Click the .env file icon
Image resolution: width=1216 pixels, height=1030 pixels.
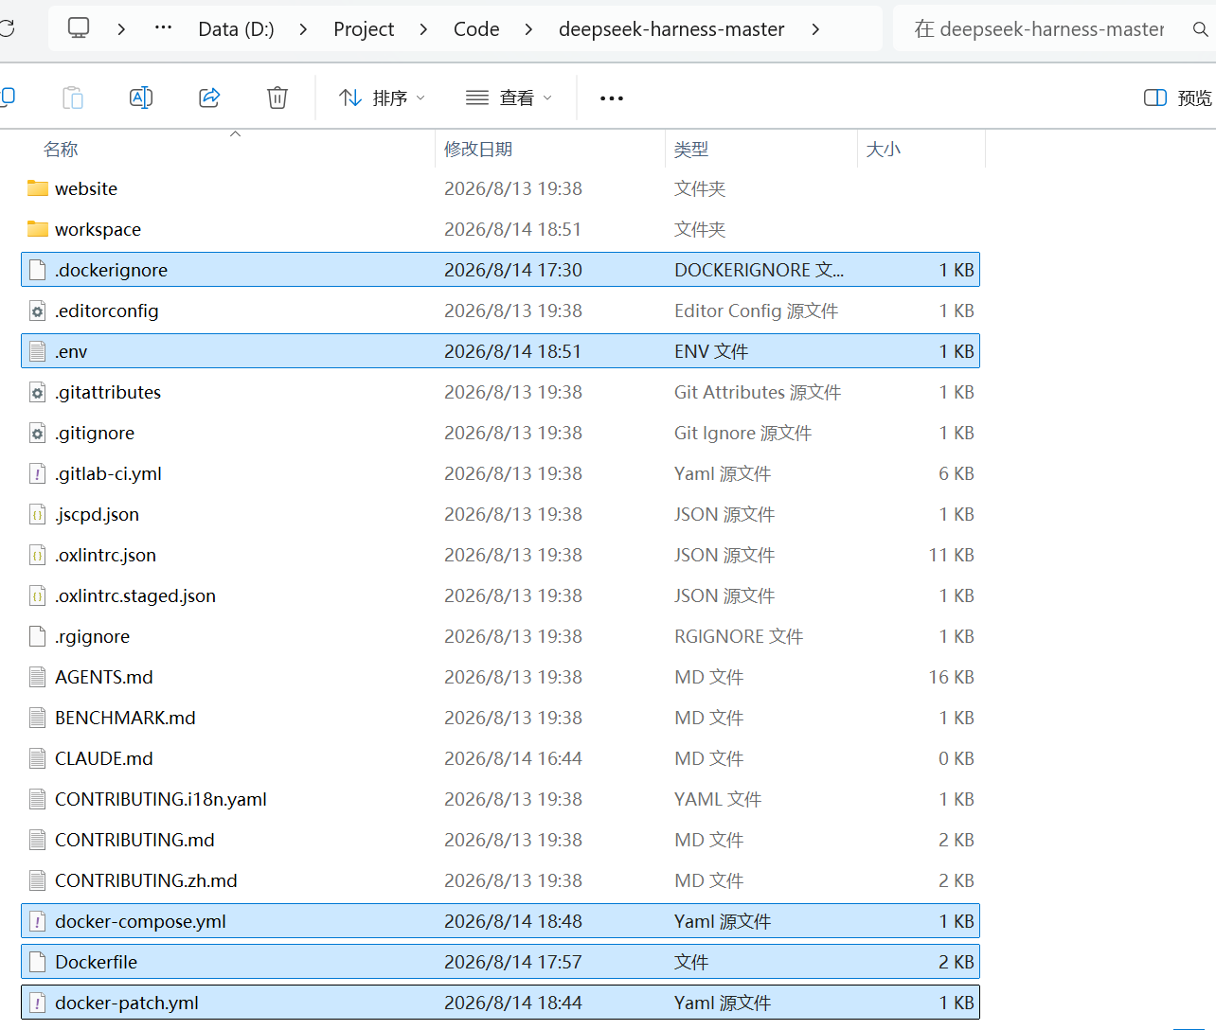(x=38, y=351)
